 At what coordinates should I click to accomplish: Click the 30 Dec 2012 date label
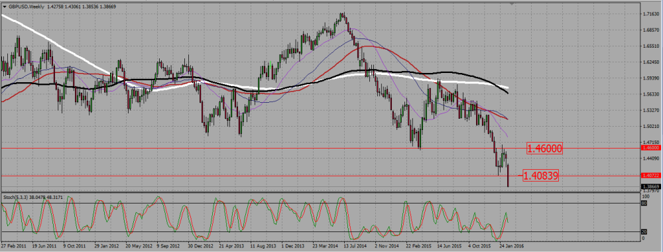199,245
